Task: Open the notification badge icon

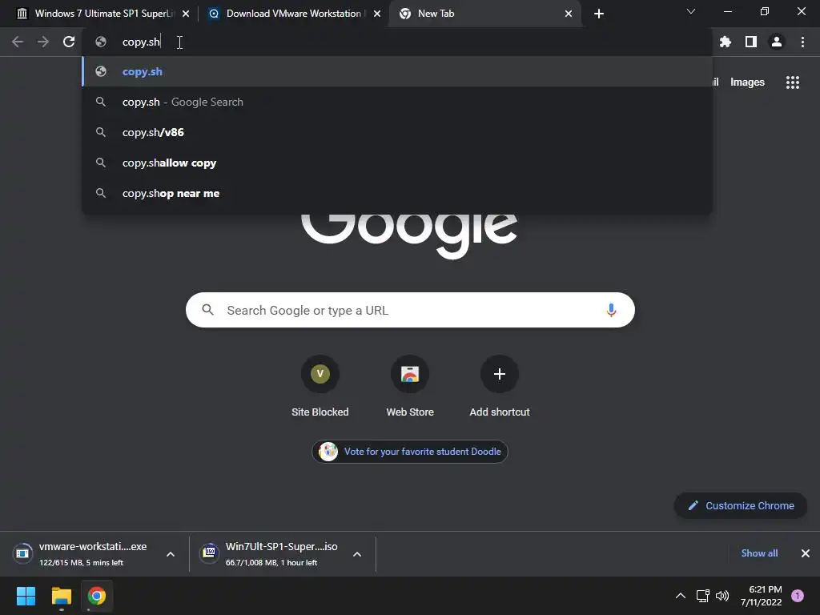Action: coord(798,596)
